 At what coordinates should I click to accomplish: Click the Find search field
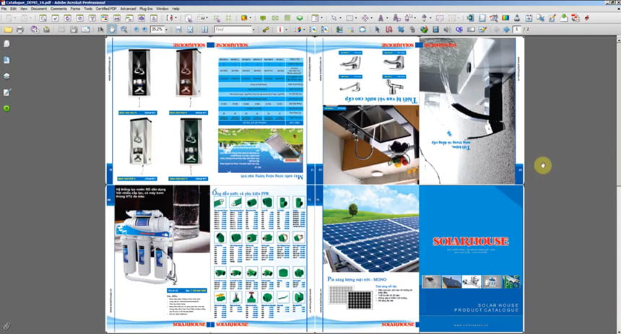[x=233, y=30]
